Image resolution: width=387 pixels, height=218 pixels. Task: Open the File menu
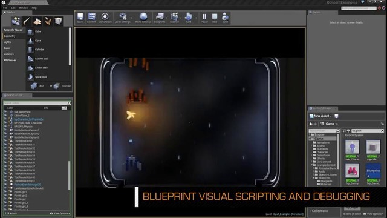click(x=5, y=8)
